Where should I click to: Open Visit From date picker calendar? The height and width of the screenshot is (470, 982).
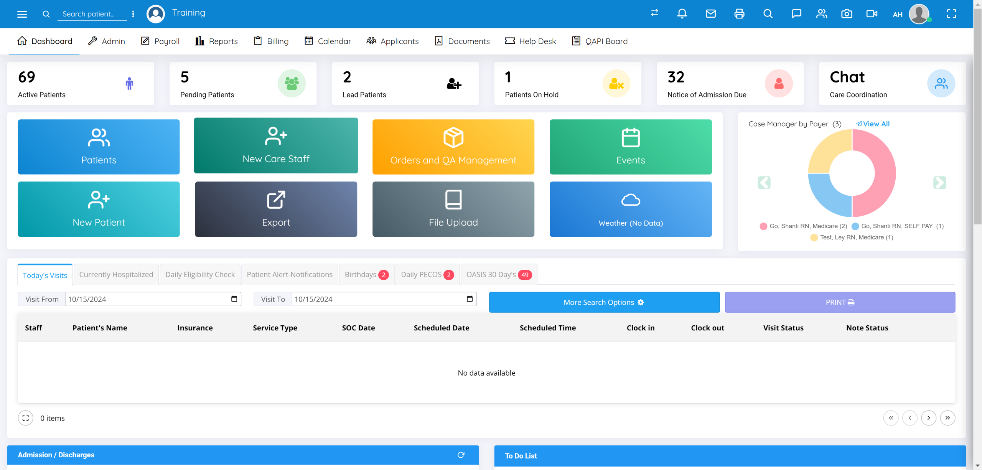pos(234,299)
